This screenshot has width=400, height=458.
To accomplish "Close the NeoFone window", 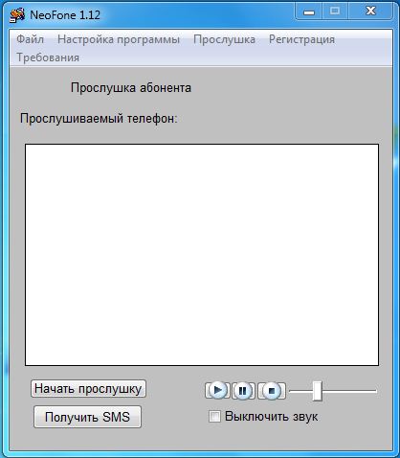I will click(370, 11).
